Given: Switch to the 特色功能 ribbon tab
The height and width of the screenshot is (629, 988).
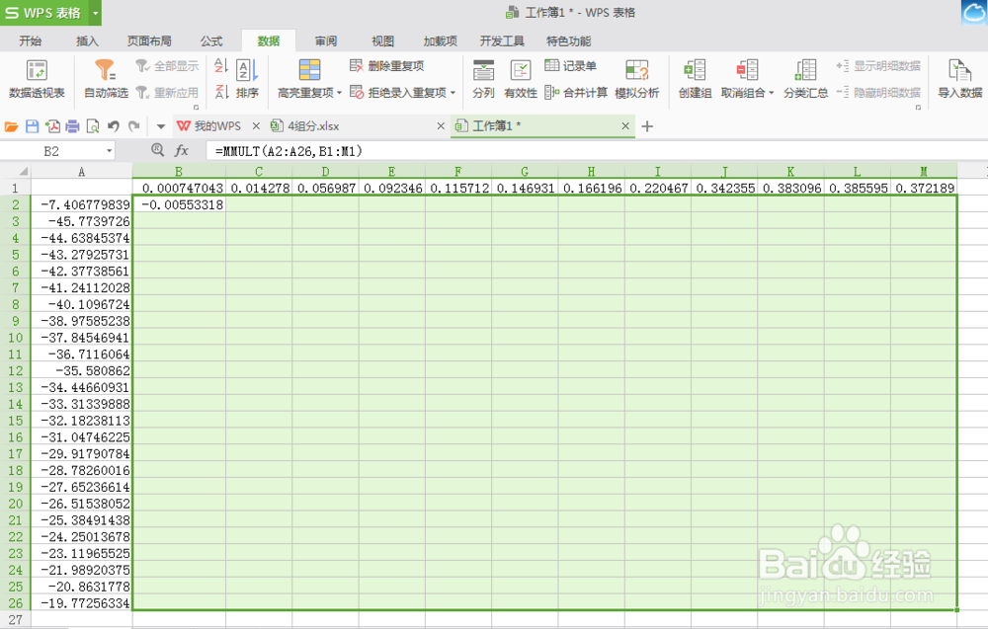Looking at the screenshot, I should [x=568, y=40].
